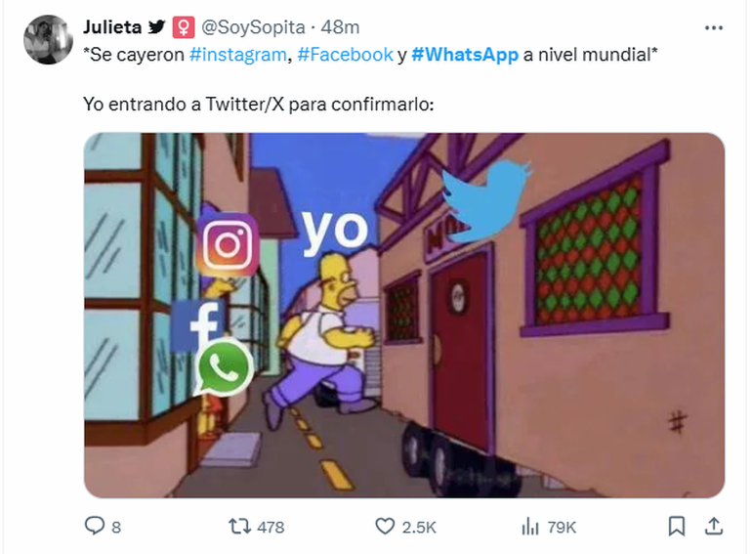Viewport: 752px width, 554px height.
Task: Retweet the post using the arrows icon
Action: coord(239,527)
